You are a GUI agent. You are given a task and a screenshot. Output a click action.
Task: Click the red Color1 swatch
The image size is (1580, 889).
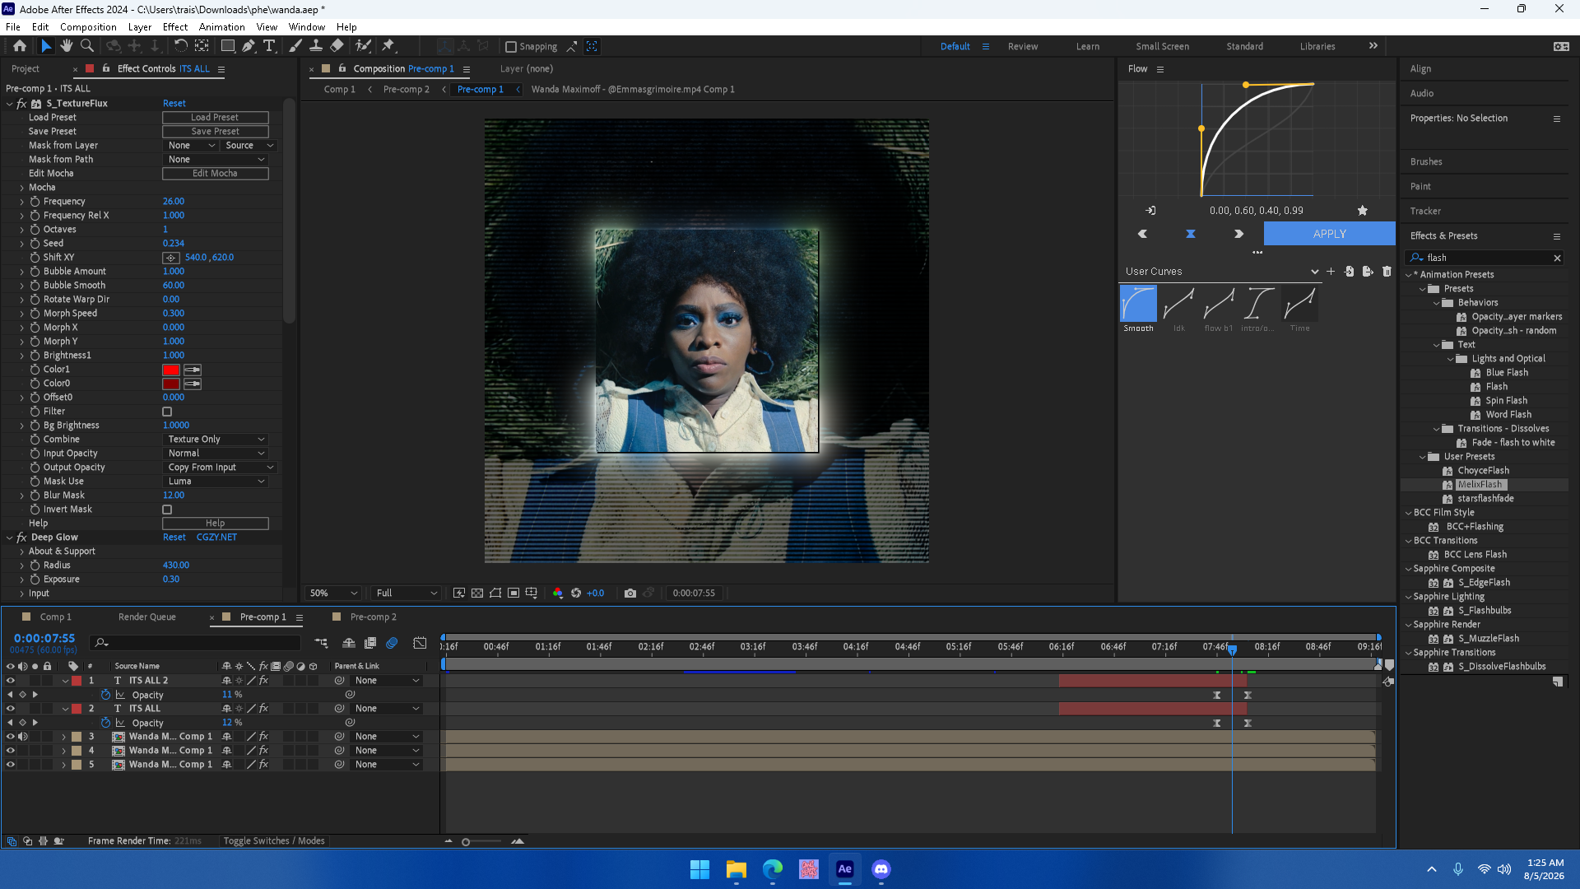click(171, 370)
